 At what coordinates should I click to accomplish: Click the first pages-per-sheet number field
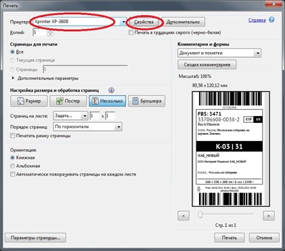(x=95, y=116)
